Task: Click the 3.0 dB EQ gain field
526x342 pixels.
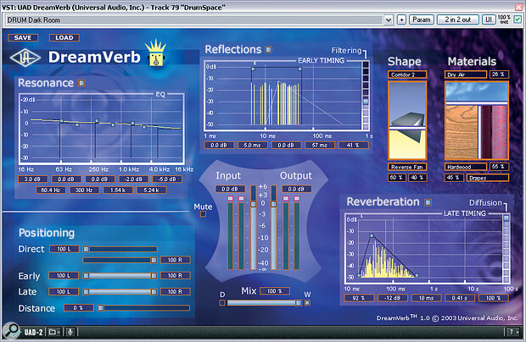Action: 32,179
